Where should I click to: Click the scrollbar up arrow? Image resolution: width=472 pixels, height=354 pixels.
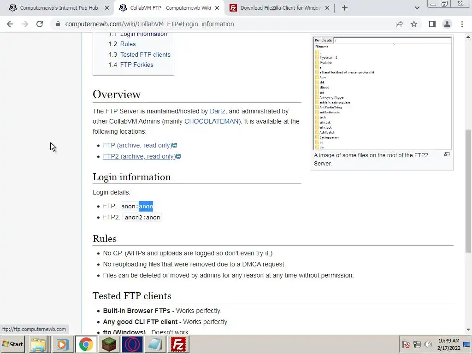pos(468,37)
